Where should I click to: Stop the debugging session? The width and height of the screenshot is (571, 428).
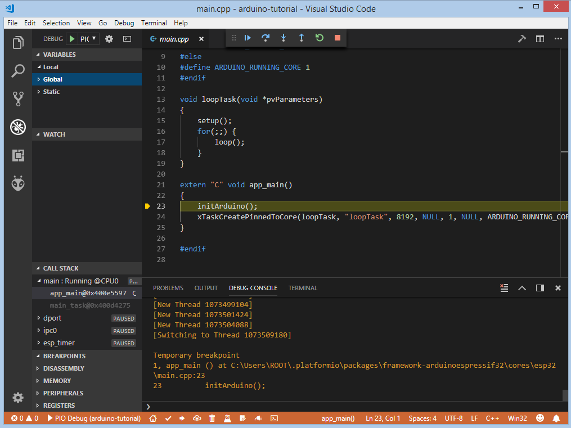pos(338,38)
